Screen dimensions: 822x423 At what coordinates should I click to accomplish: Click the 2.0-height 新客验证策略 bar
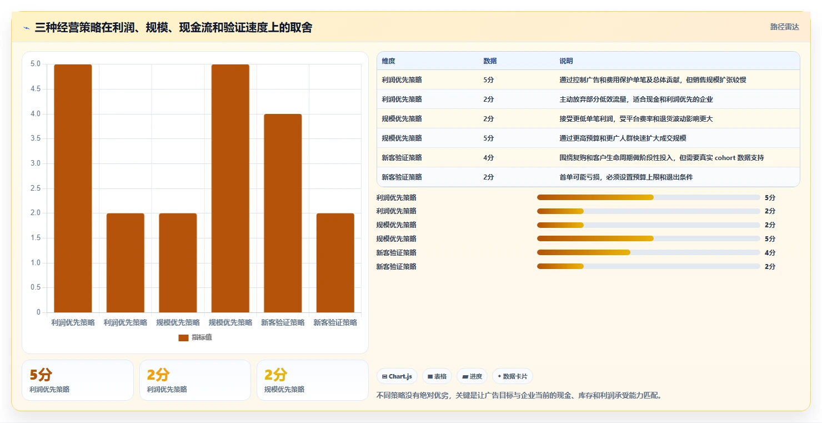point(335,263)
